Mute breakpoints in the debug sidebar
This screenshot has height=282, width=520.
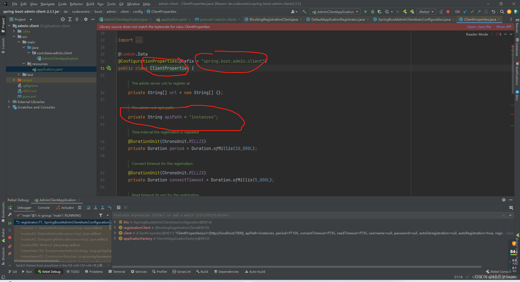coord(10,254)
